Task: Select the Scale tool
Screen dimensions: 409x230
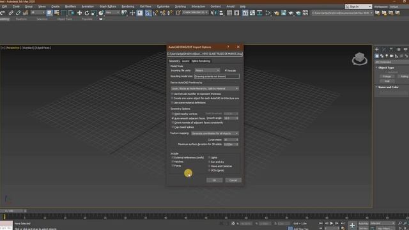Action: [94, 13]
